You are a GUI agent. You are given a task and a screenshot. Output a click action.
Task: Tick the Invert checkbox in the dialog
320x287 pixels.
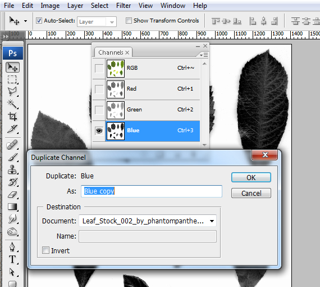point(45,250)
